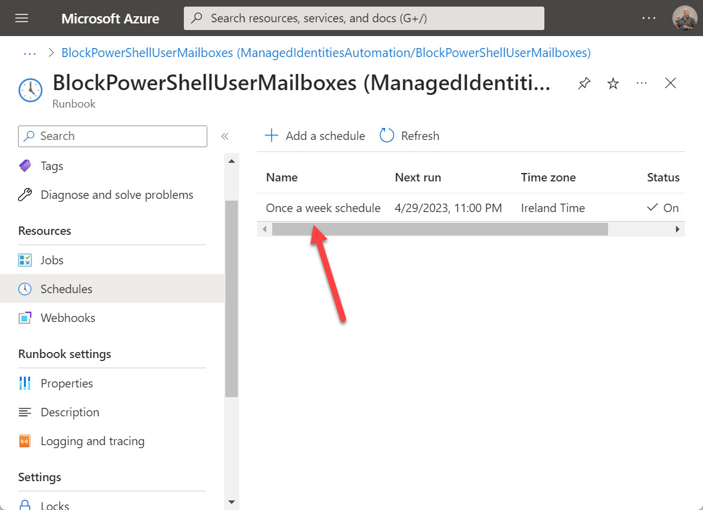
Task: Collapse the sidebar with the double chevron
Action: [225, 136]
